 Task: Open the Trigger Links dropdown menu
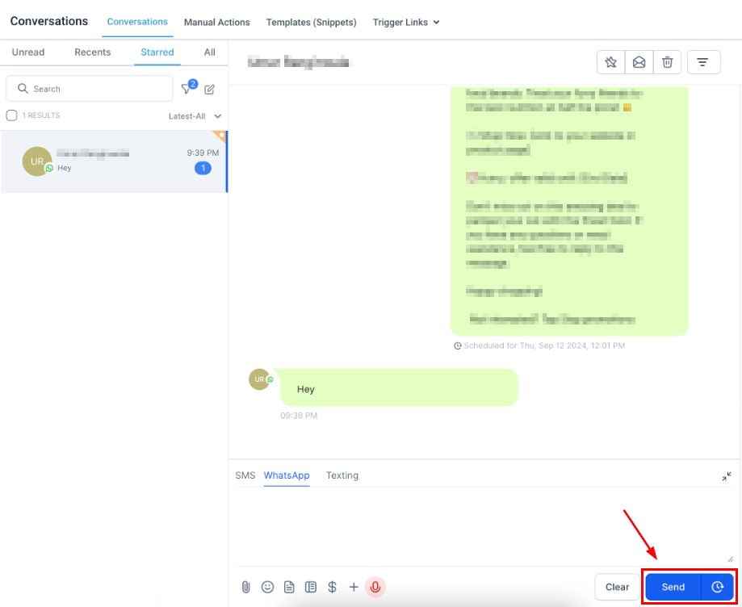(406, 23)
